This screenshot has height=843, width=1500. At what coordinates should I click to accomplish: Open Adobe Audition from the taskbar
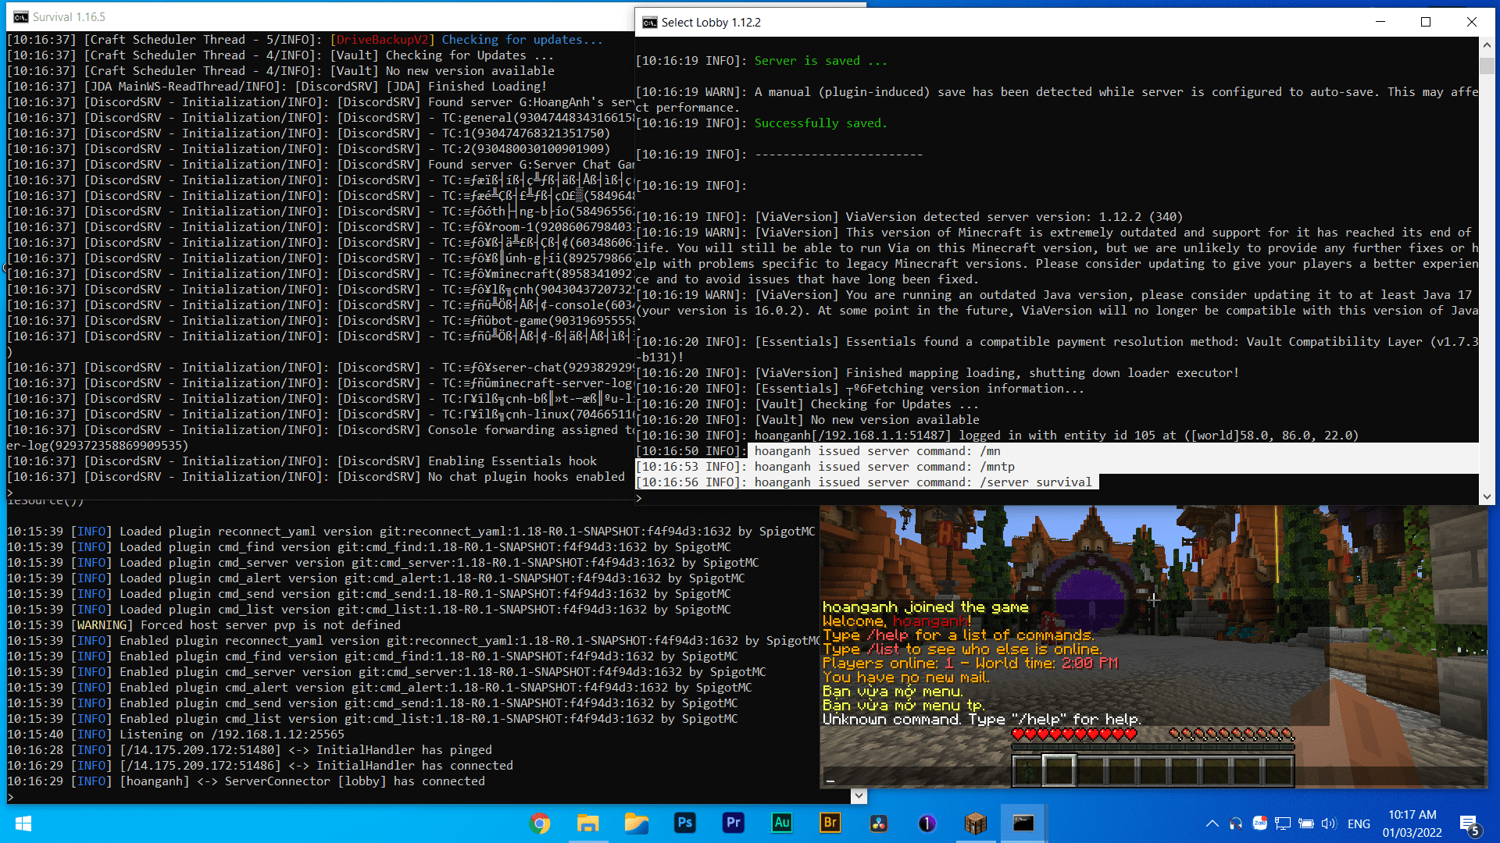coord(782,823)
